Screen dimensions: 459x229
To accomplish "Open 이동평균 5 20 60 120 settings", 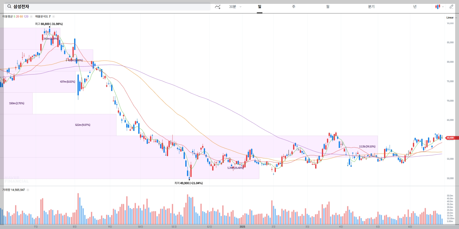I will 15,16.
